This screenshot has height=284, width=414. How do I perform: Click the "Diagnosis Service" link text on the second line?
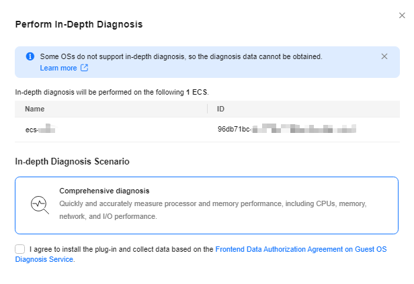click(44, 259)
